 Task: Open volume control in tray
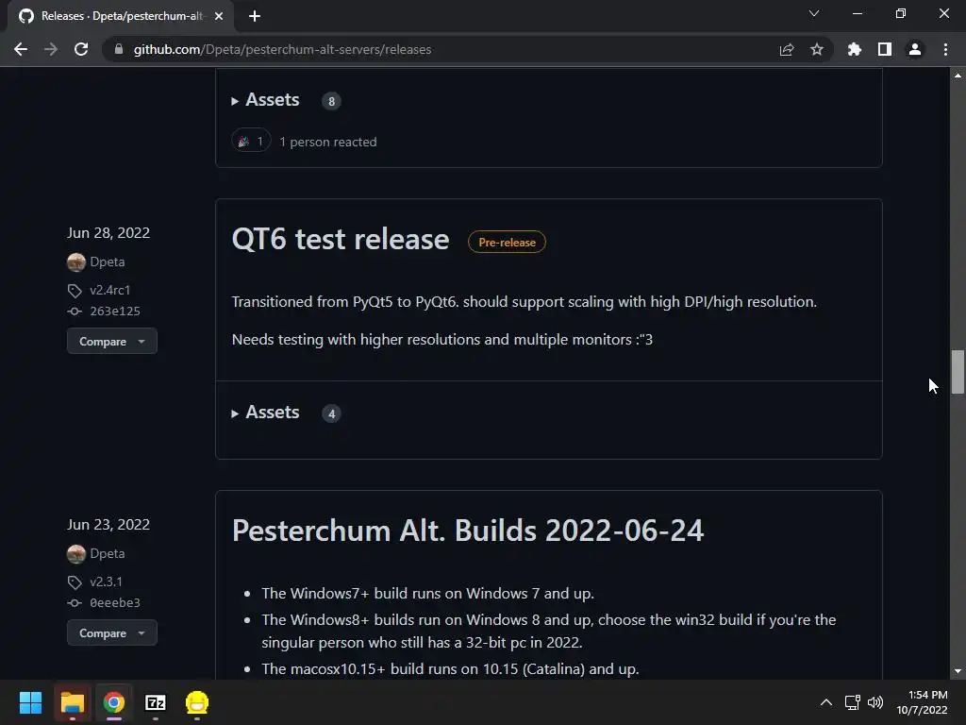point(875,702)
